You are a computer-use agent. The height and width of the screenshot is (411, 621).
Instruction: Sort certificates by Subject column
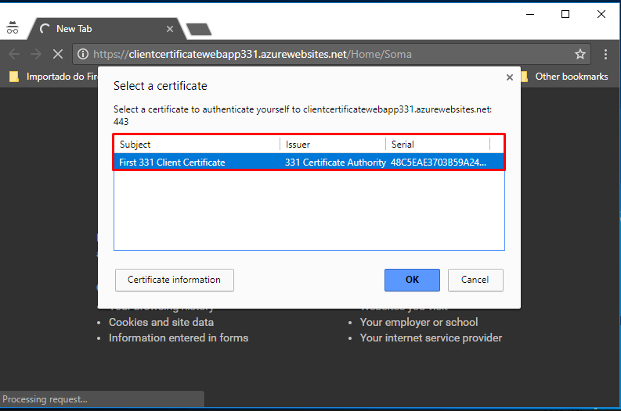(197, 145)
